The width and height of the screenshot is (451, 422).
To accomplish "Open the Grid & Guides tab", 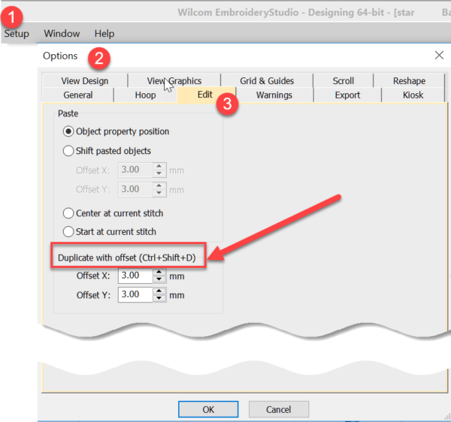I will [x=267, y=81].
